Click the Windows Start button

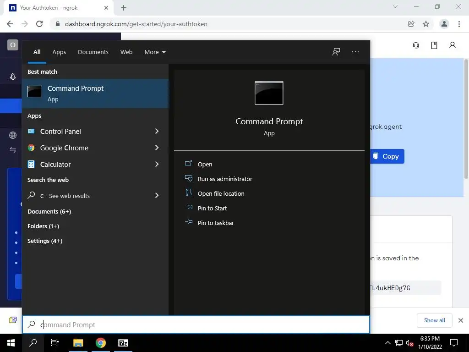coord(11,343)
